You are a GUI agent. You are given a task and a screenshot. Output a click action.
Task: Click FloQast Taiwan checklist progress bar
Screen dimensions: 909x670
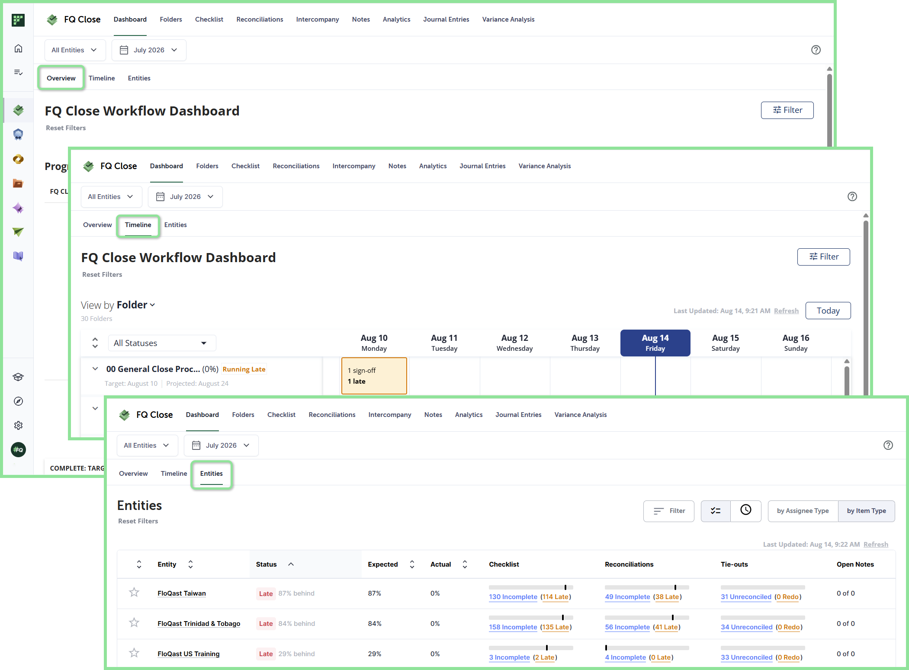[531, 587]
